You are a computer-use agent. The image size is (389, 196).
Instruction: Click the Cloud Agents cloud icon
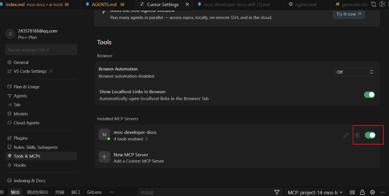tap(9, 123)
